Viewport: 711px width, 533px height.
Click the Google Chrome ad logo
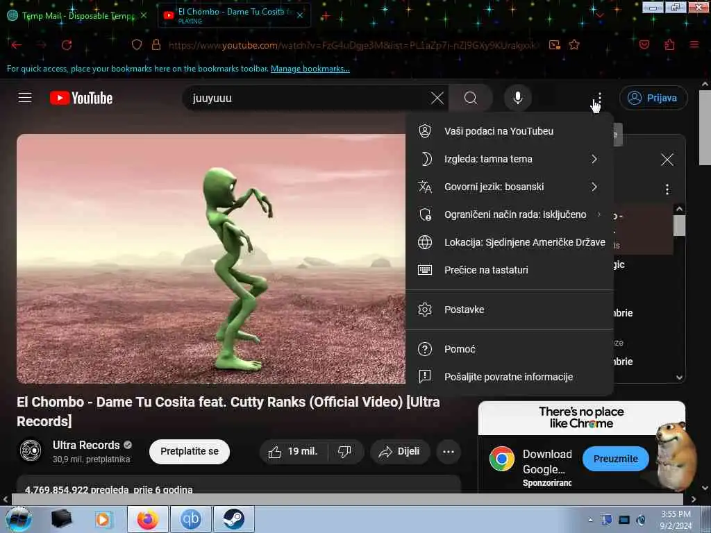(x=502, y=459)
